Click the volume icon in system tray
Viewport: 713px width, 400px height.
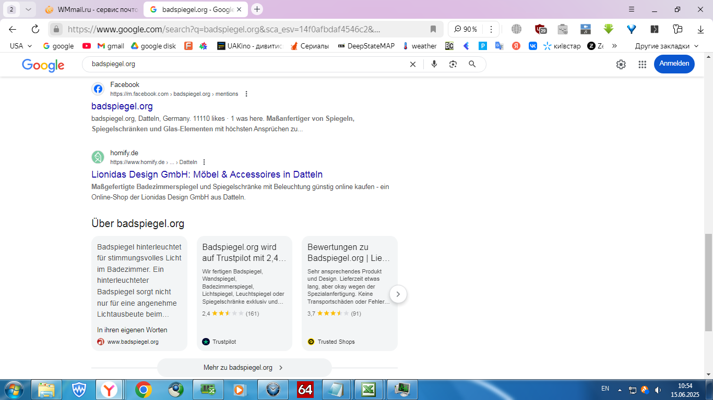pyautogui.click(x=658, y=390)
